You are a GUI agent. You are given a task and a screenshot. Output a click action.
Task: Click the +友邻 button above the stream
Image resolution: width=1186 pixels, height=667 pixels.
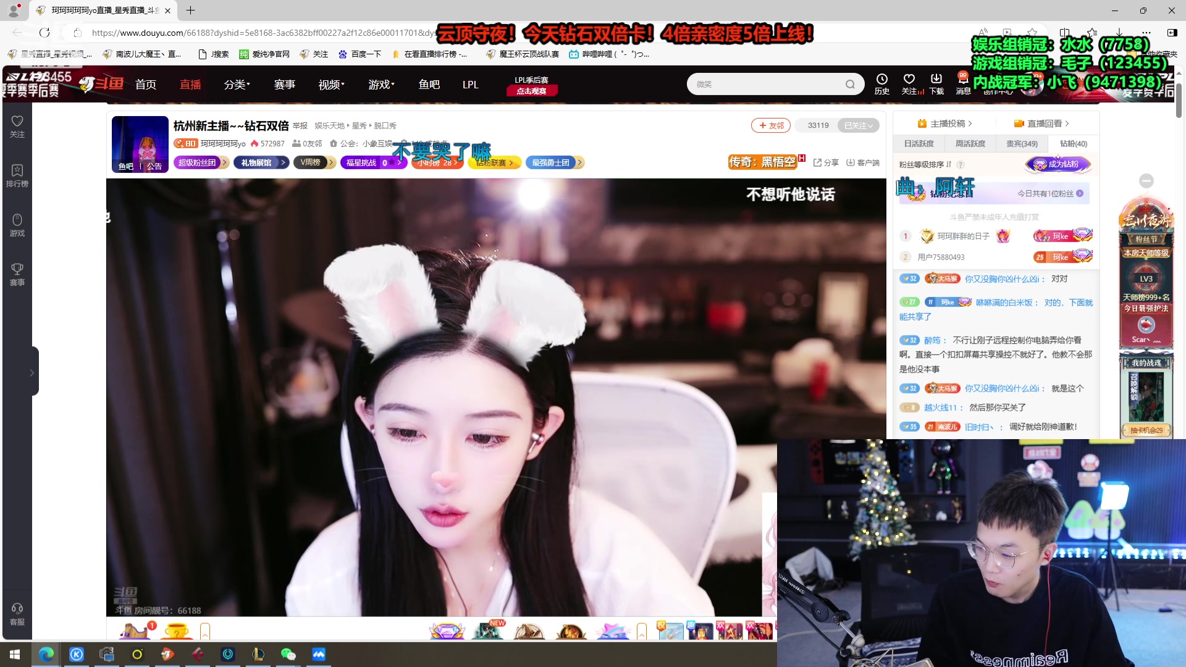[770, 125]
